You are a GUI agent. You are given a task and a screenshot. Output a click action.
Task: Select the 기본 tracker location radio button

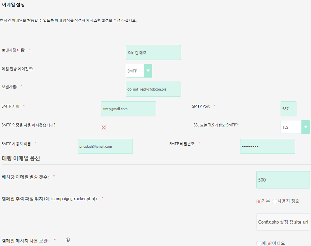click(x=259, y=202)
